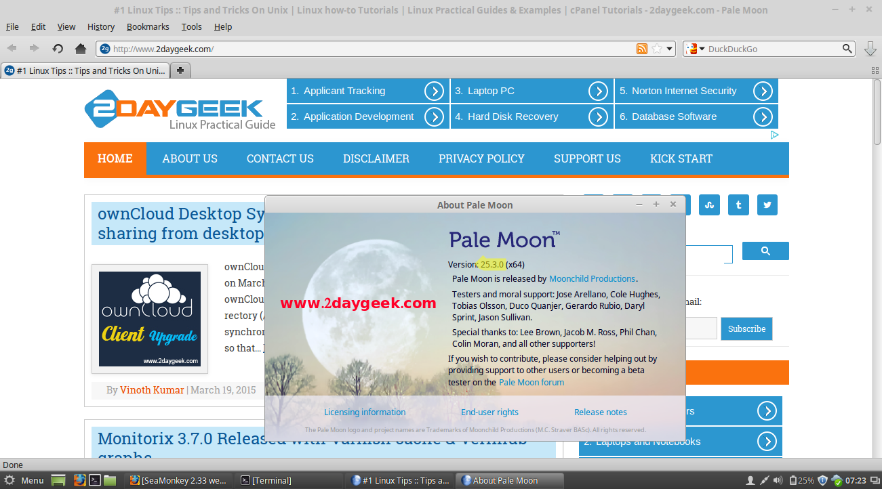
Task: Bookmark page with the star icon
Action: coord(656,49)
